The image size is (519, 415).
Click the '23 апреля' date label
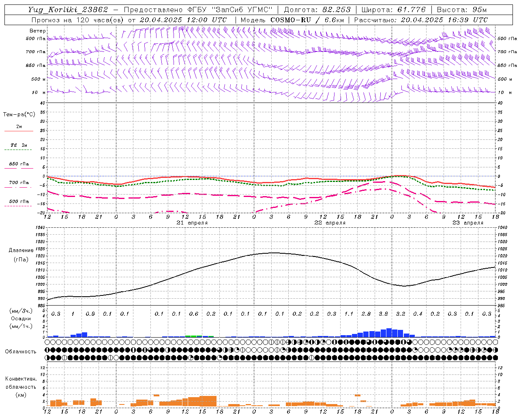[468, 223]
